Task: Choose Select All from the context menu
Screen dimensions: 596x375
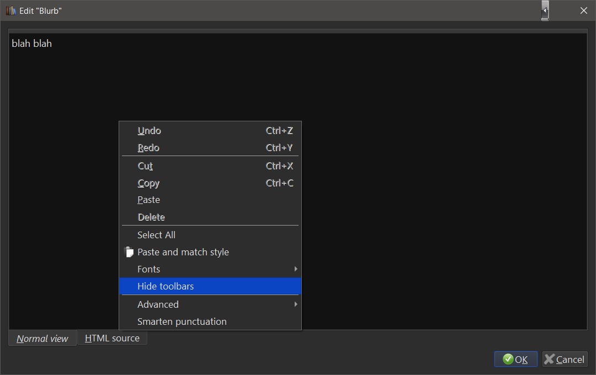Action: point(156,235)
